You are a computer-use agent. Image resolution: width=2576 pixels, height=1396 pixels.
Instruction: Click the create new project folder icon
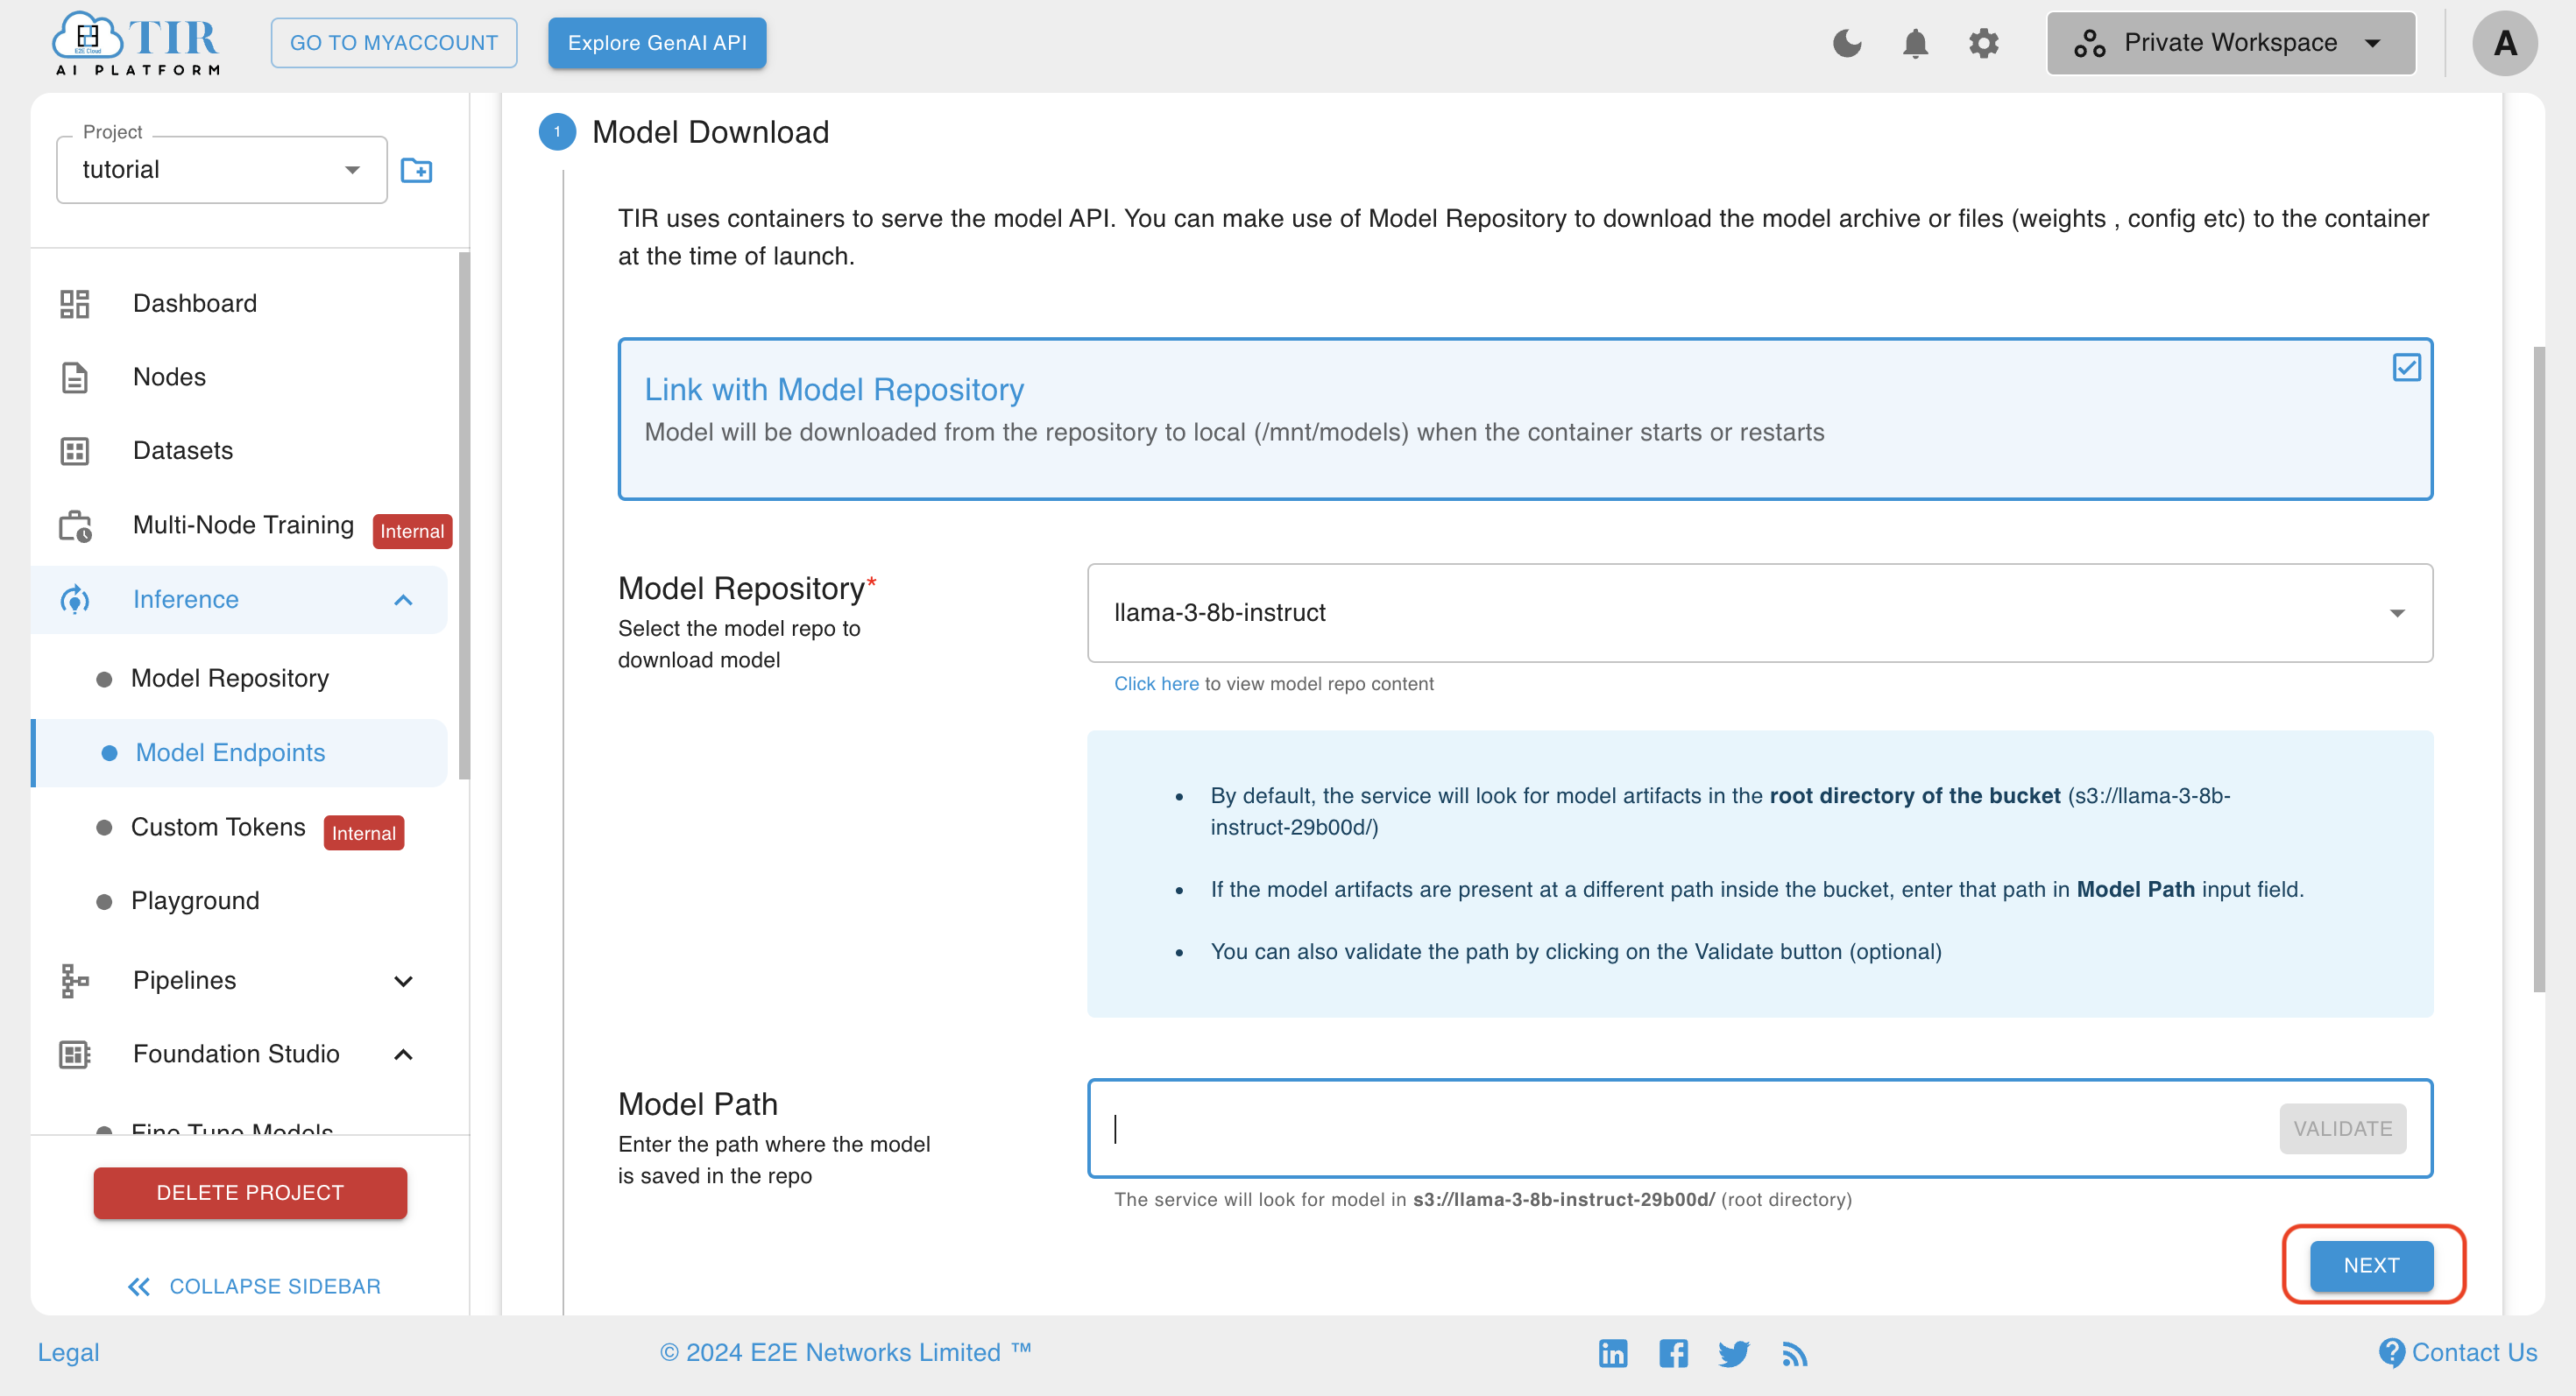(x=416, y=170)
